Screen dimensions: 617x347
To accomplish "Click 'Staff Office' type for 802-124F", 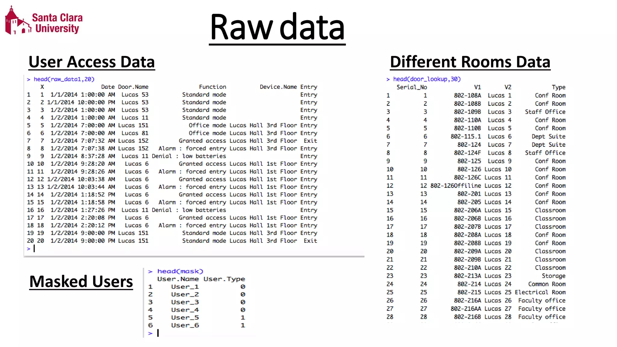I will click(545, 153).
